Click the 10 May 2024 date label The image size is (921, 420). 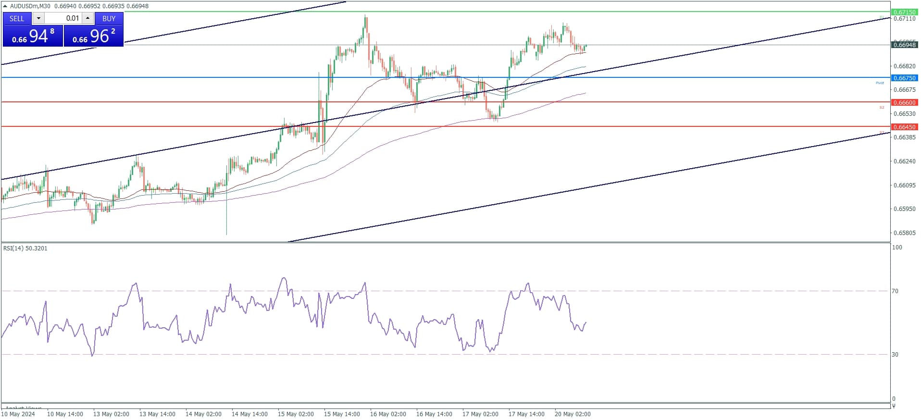click(18, 414)
